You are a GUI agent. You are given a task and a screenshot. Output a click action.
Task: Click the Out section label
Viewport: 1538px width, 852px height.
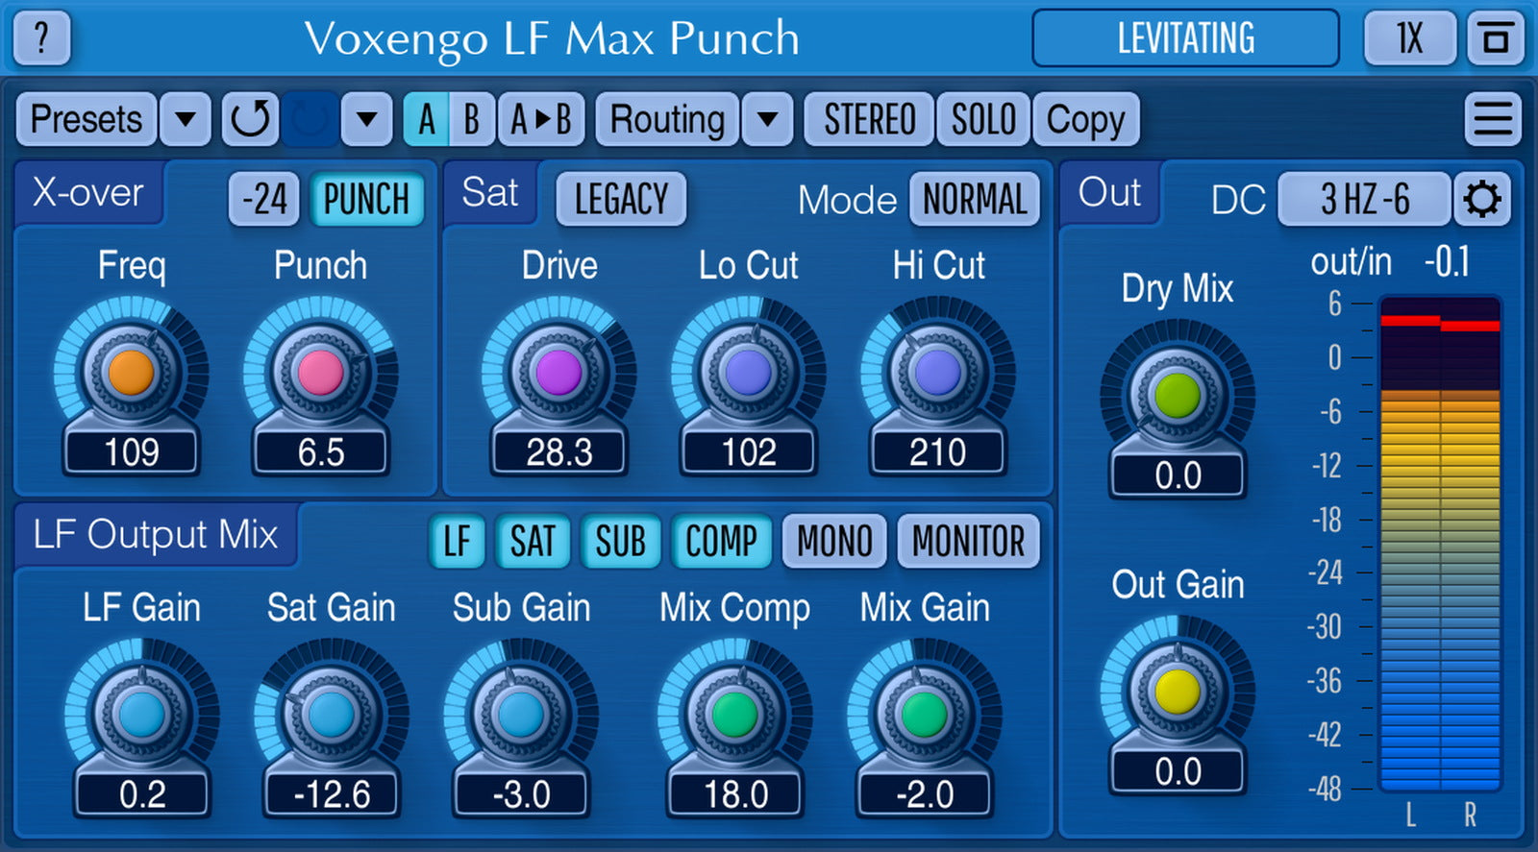pyautogui.click(x=1110, y=192)
